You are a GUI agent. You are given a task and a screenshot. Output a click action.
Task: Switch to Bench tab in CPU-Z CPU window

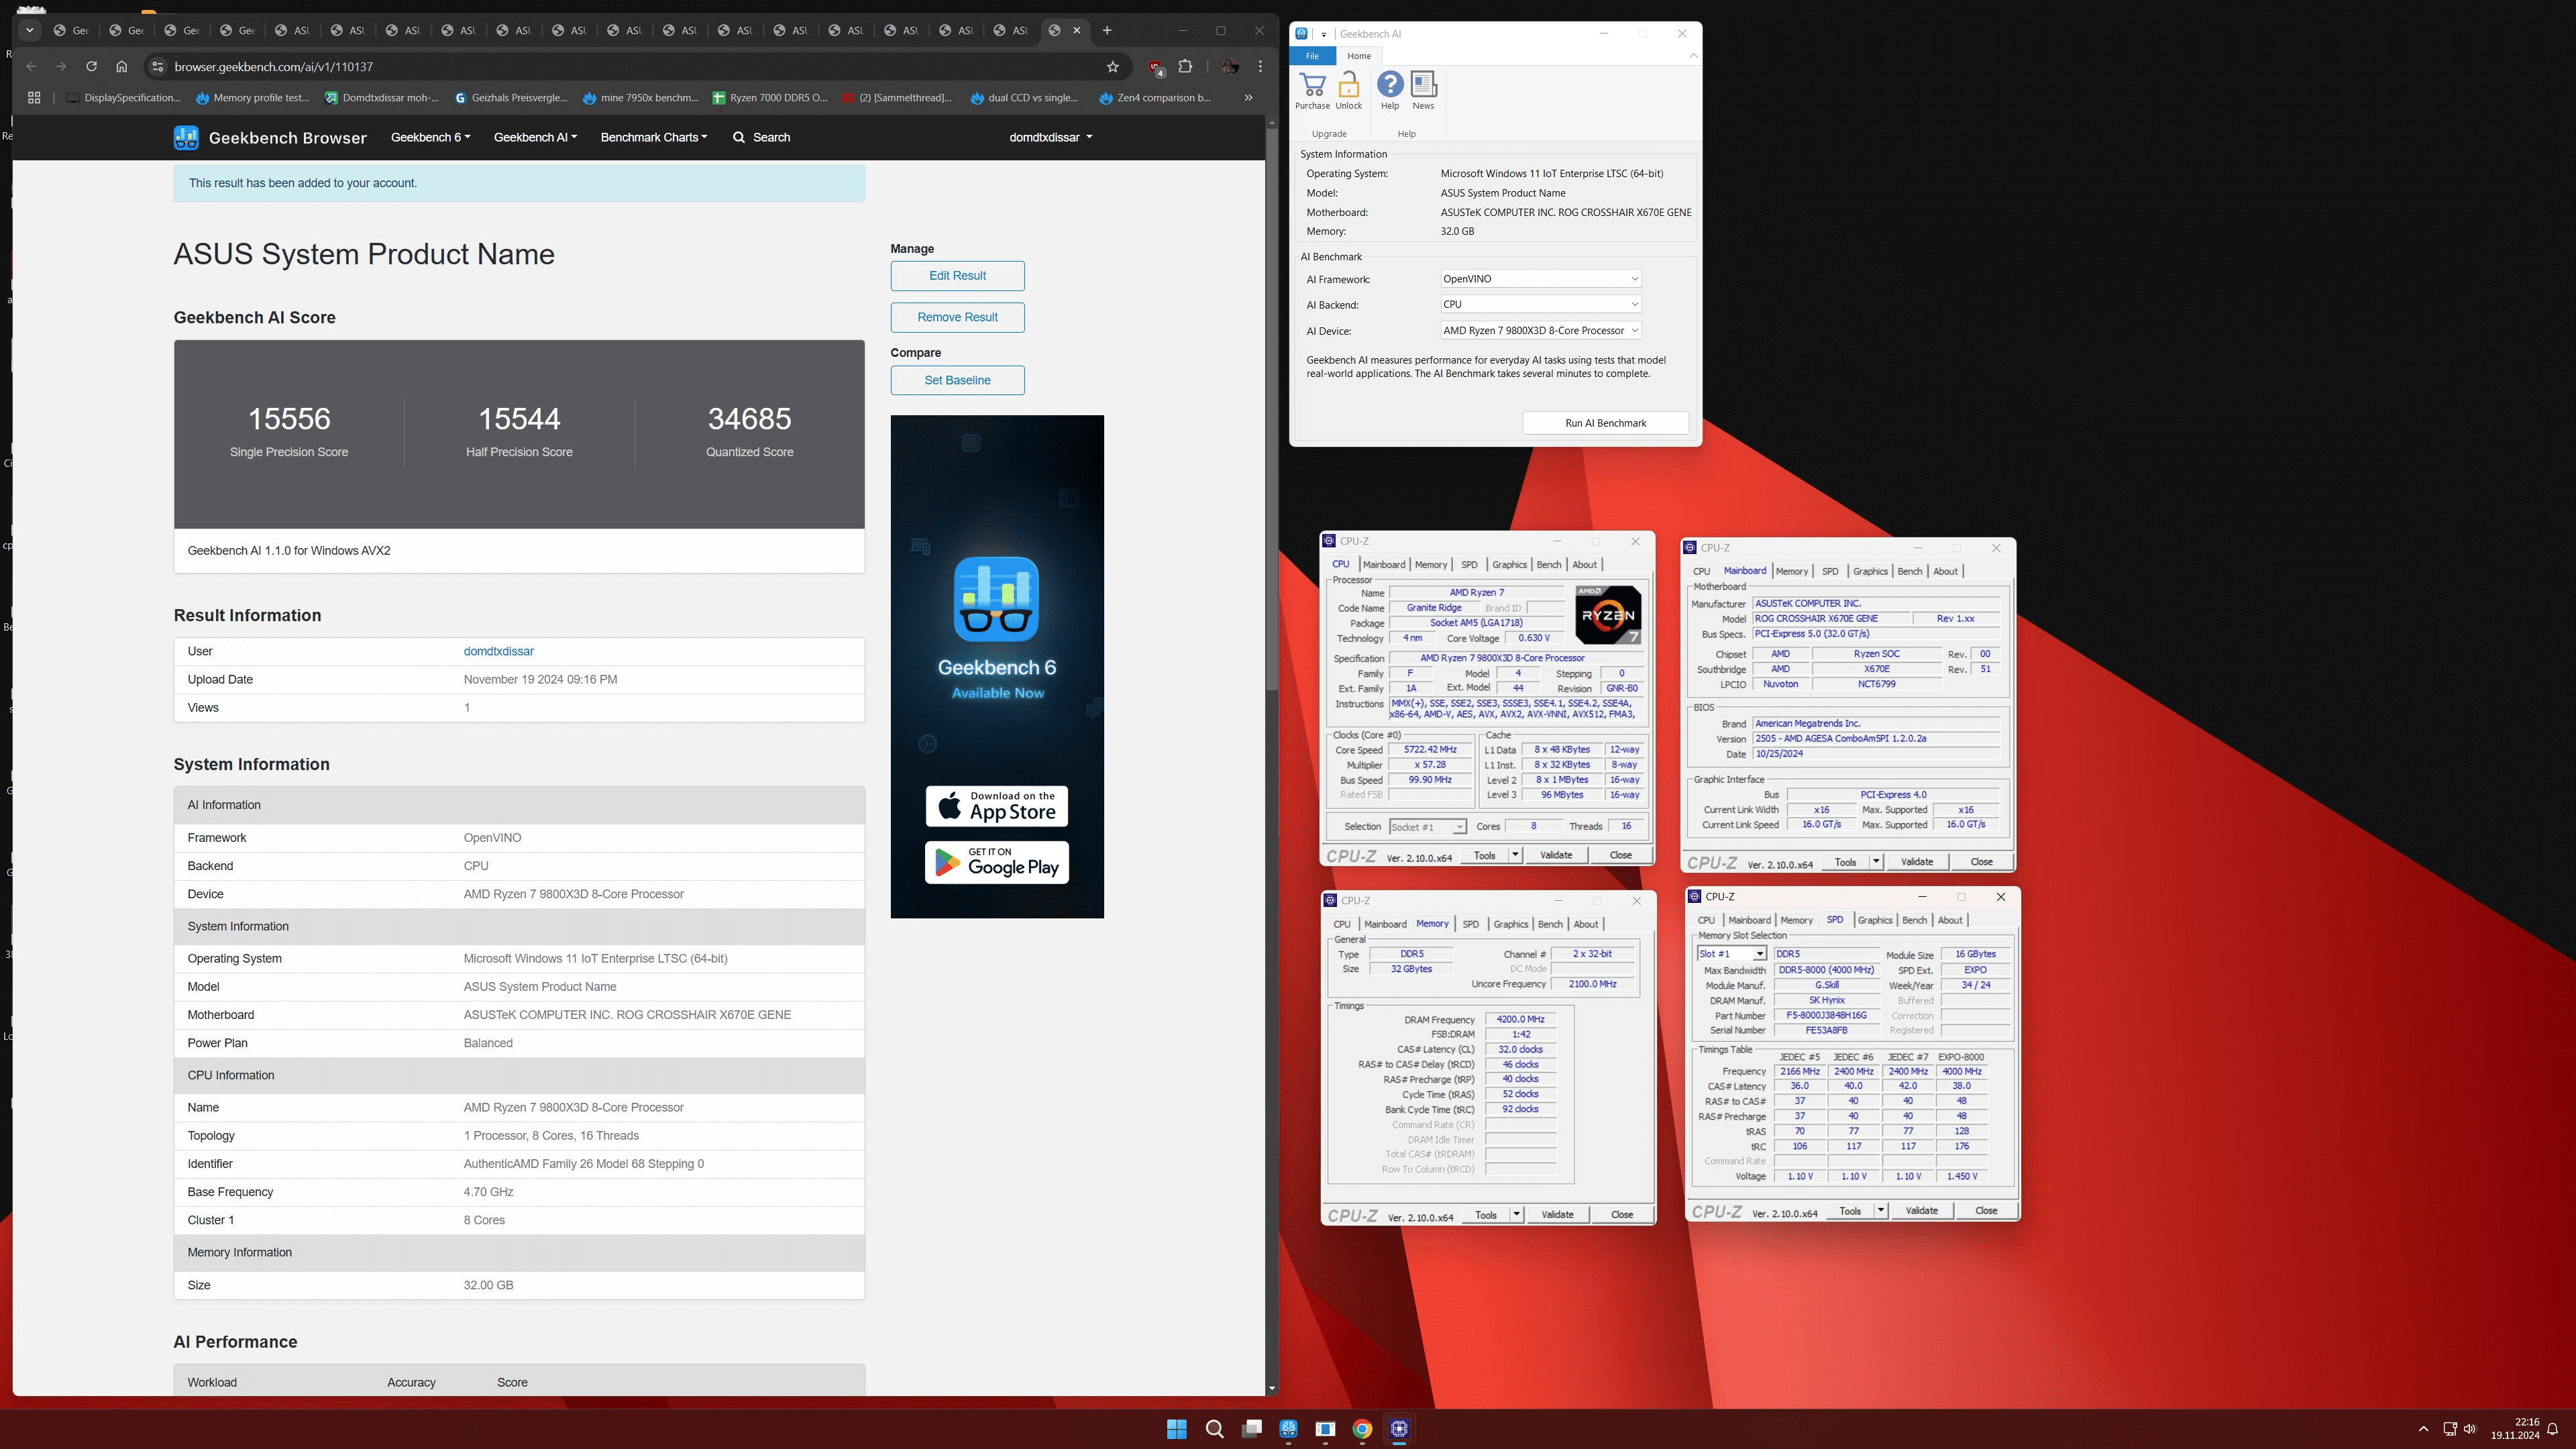coord(1549,565)
